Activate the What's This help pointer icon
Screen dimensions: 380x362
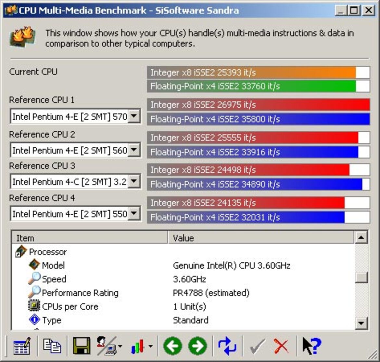(x=312, y=346)
